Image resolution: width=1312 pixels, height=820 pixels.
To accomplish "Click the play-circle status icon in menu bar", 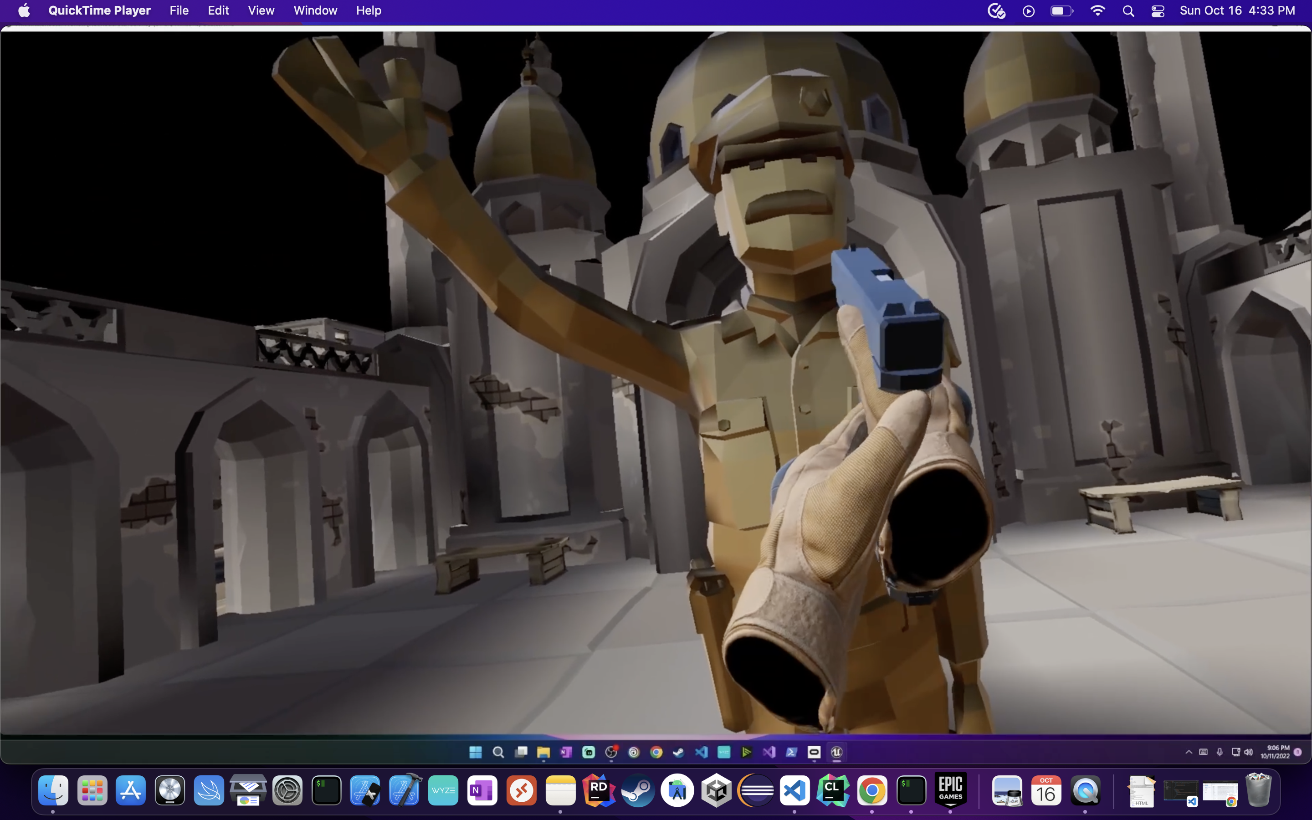I will (x=1029, y=11).
